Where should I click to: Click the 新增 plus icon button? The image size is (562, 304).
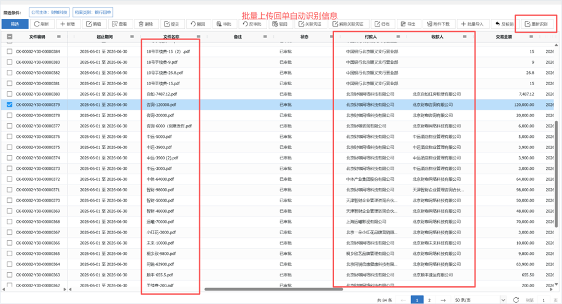coord(63,24)
